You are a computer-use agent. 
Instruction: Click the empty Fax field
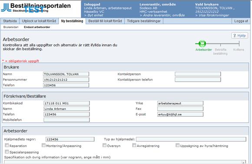click(180, 109)
